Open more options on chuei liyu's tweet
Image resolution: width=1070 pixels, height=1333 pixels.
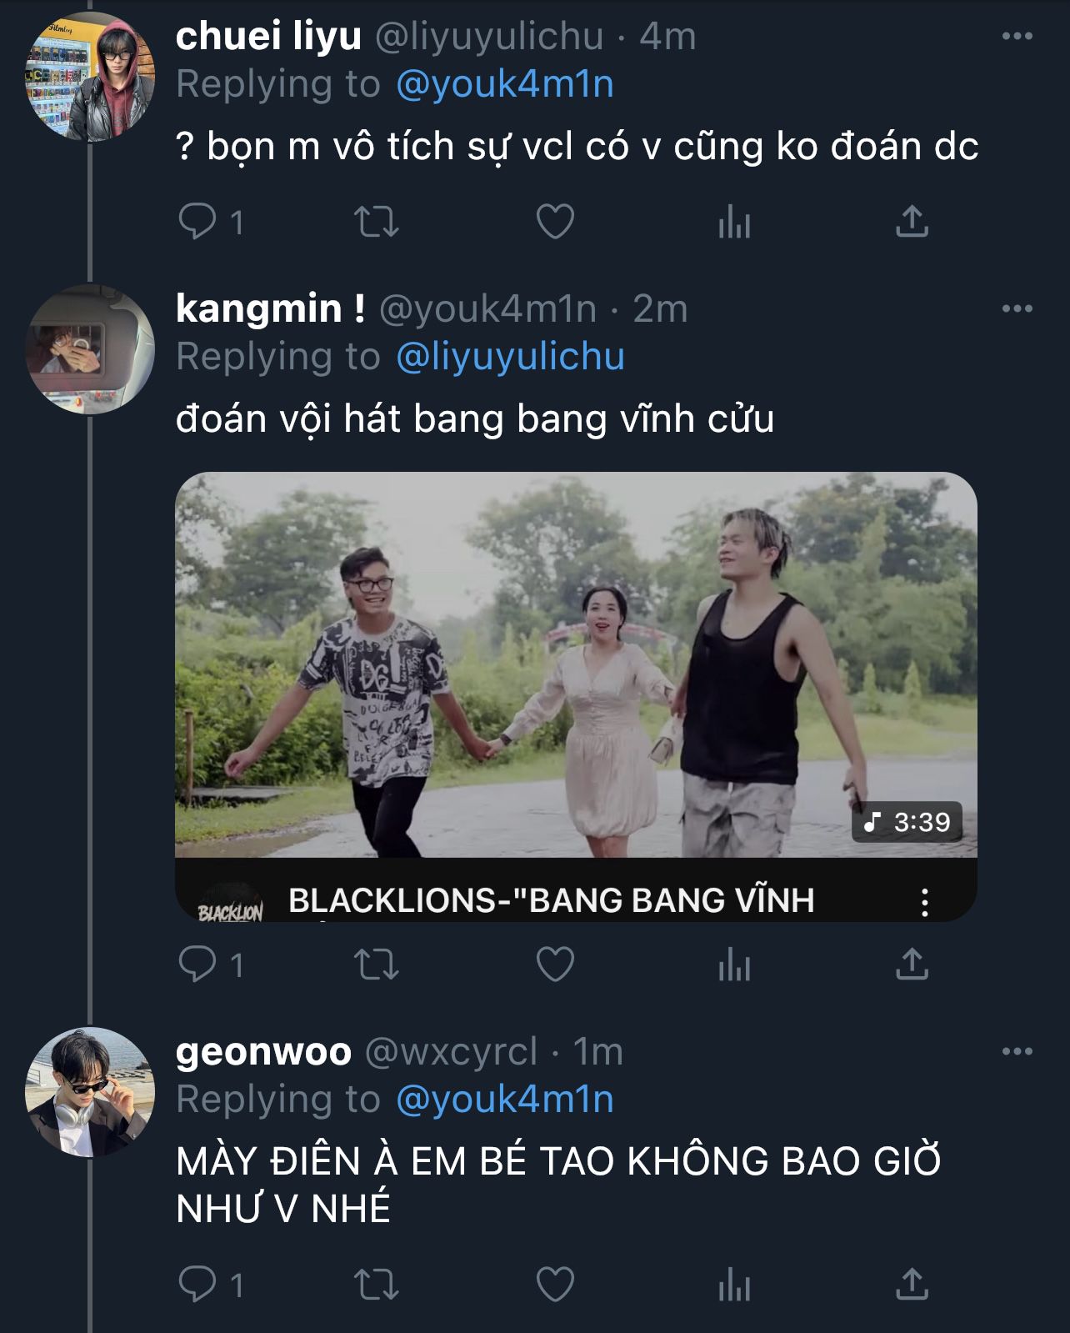click(1017, 37)
